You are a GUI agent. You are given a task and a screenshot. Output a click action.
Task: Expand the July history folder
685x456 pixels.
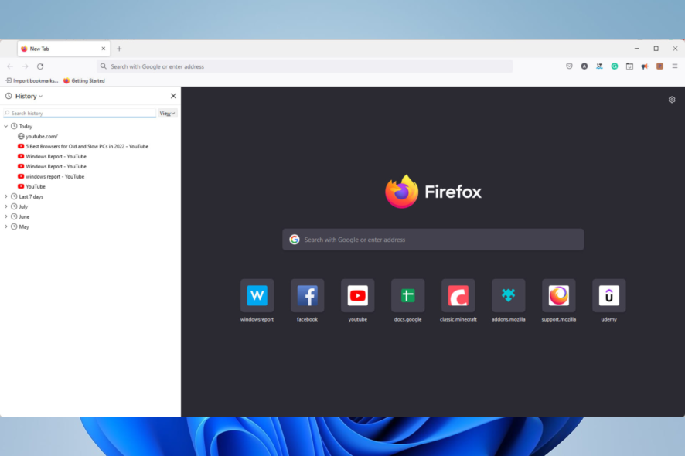[x=5, y=206]
